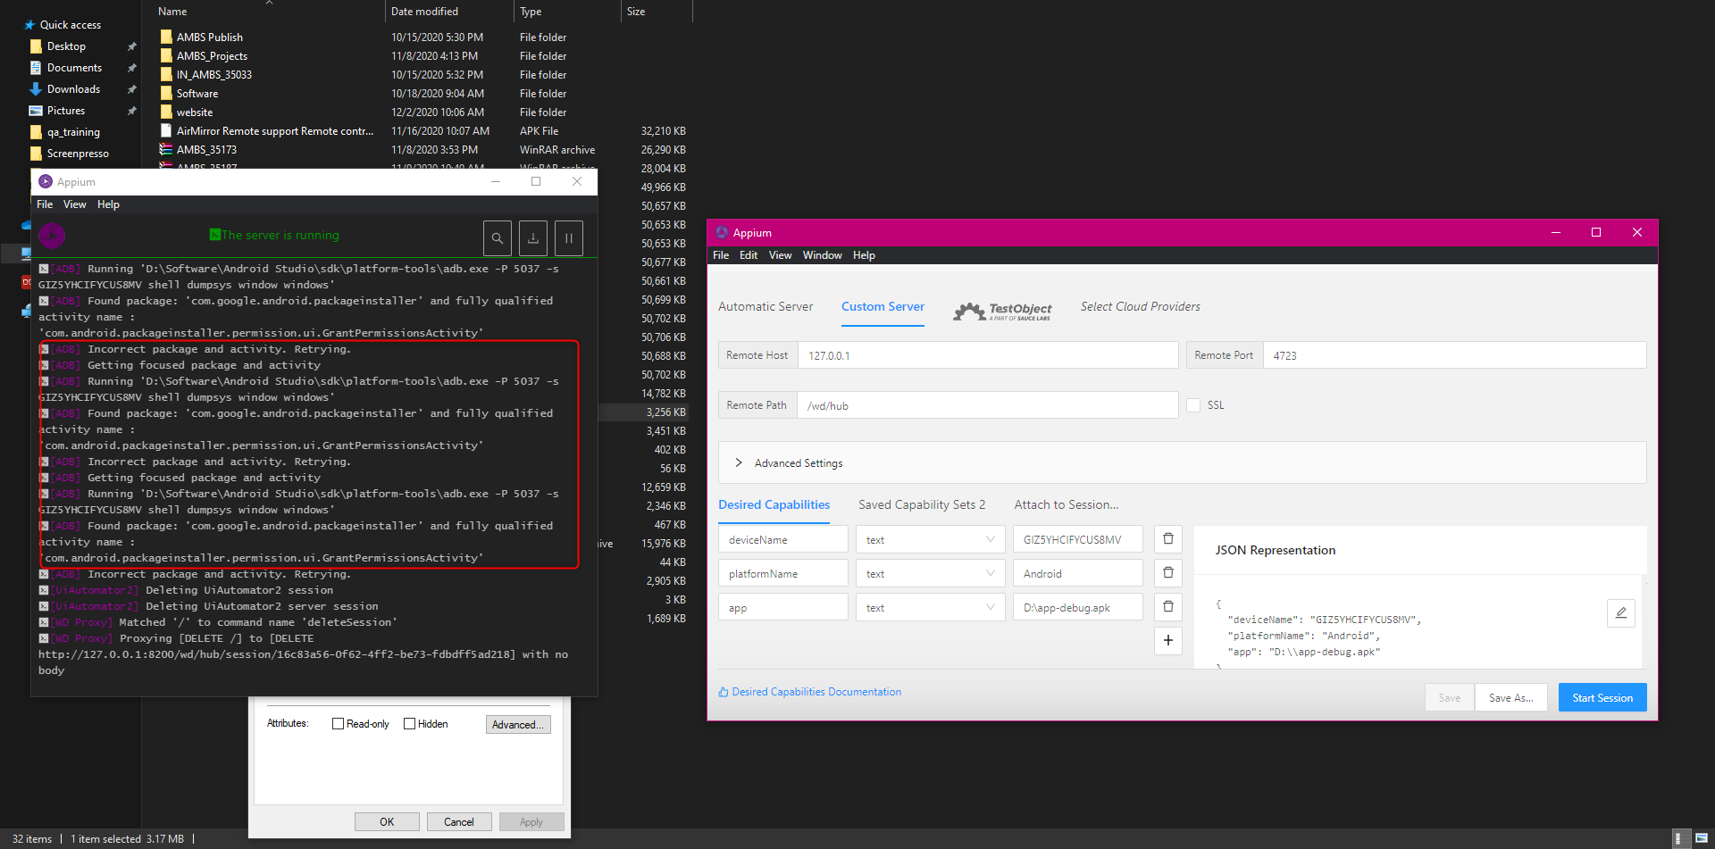Enable SSL for the custom server
The height and width of the screenshot is (849, 1715).
pos(1193,404)
